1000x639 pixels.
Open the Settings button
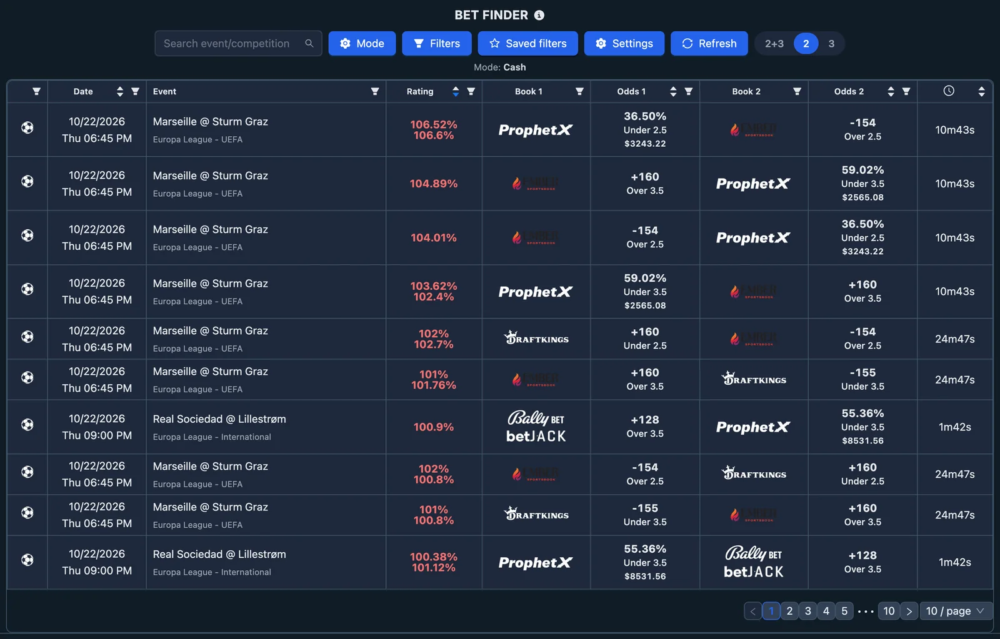pyautogui.click(x=624, y=43)
